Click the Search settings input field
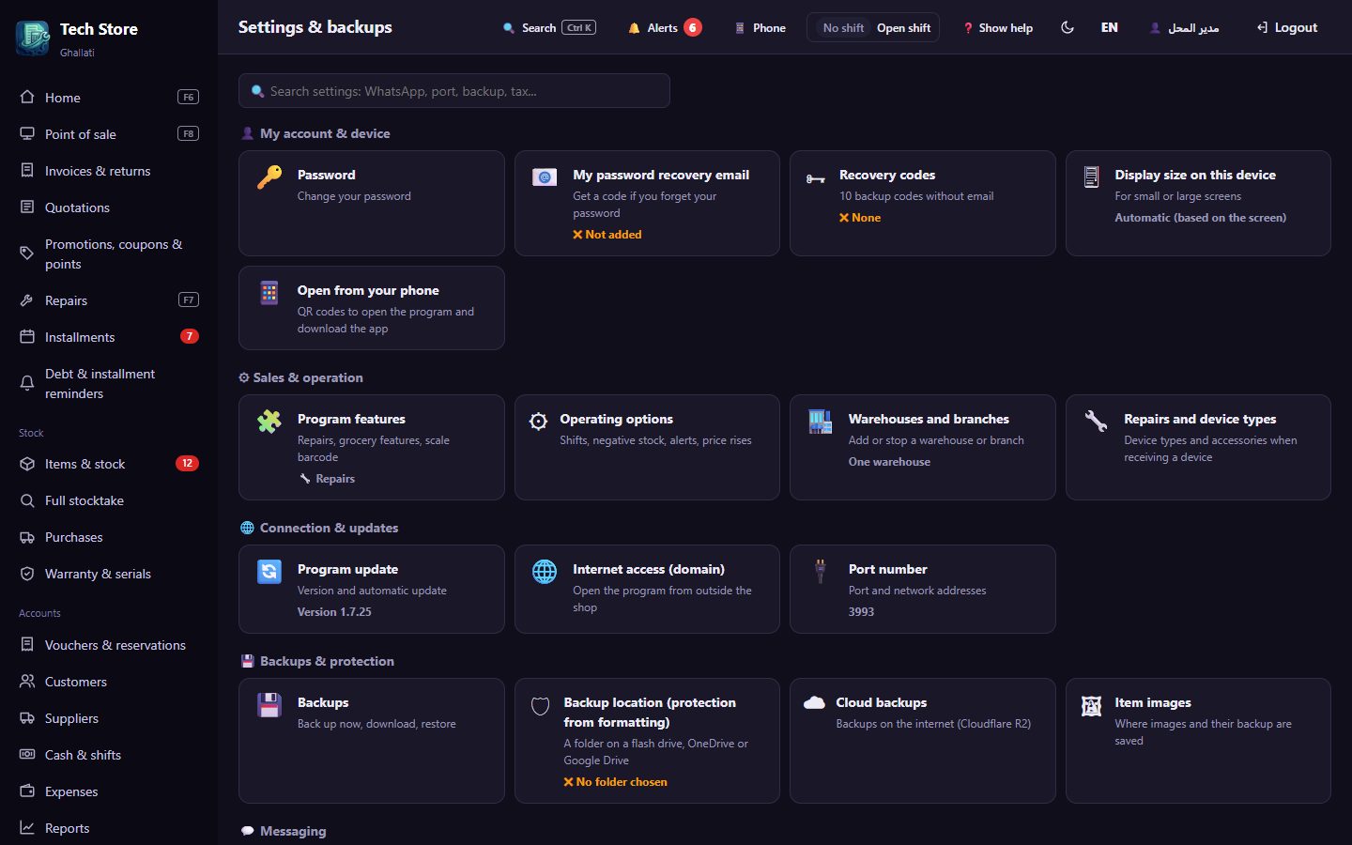The height and width of the screenshot is (845, 1352). pos(454,91)
